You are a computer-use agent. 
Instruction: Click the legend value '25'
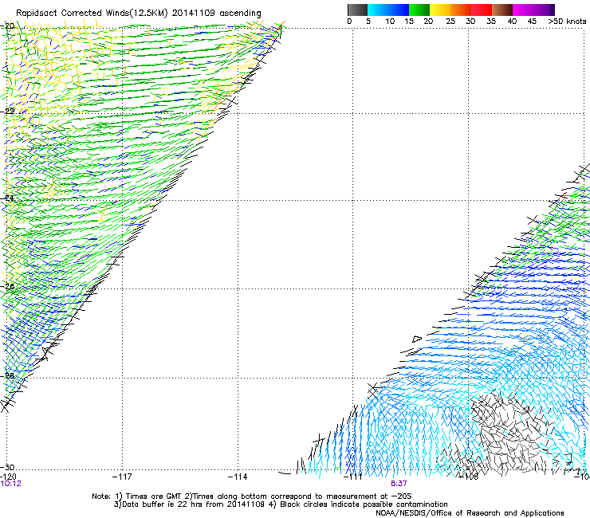[x=450, y=22]
